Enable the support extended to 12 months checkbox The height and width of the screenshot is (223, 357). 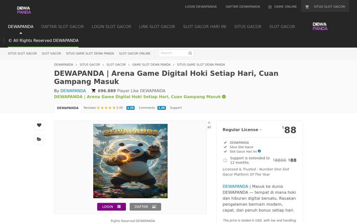coord(225,161)
